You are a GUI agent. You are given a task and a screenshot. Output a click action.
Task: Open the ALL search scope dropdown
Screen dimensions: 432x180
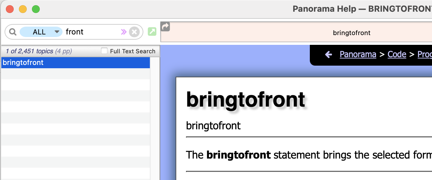pos(41,32)
